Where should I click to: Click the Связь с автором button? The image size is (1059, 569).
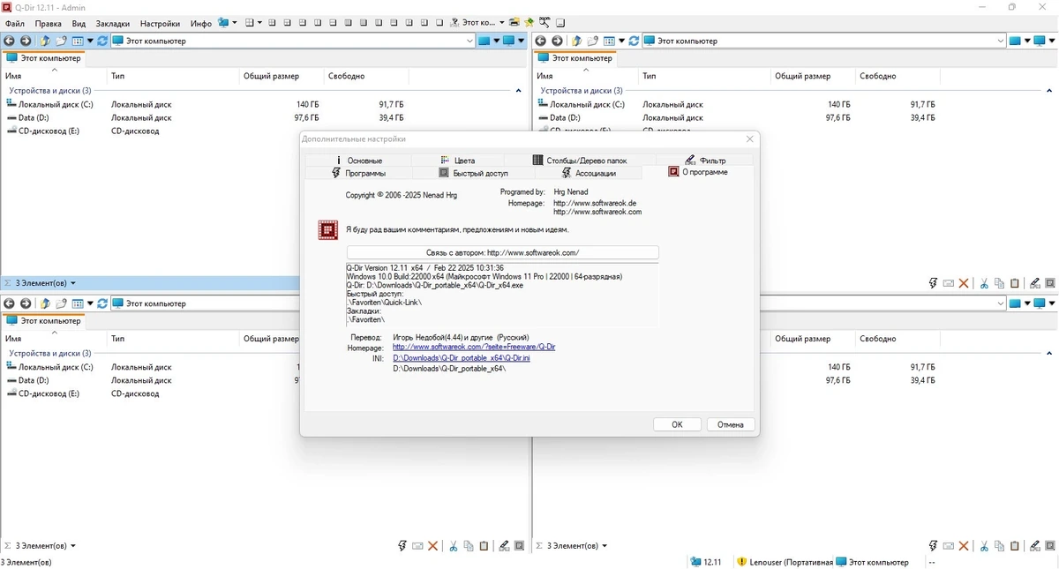click(x=502, y=252)
